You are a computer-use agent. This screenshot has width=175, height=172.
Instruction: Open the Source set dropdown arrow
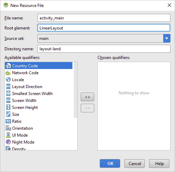[x=167, y=38]
